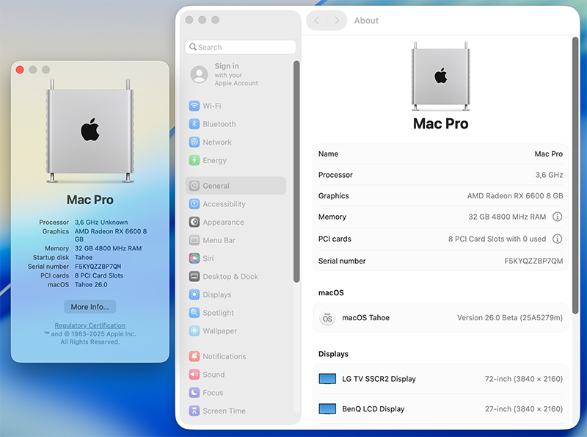Viewport: 587px width, 437px height.
Task: Click the Name value 'Mac Pro'
Action: click(548, 154)
